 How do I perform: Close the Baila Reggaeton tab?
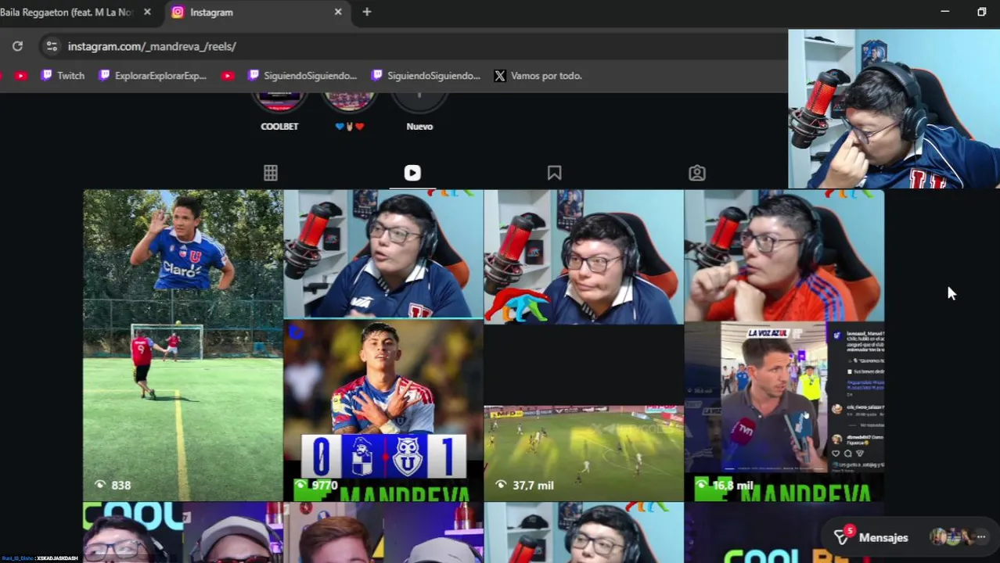(x=147, y=12)
